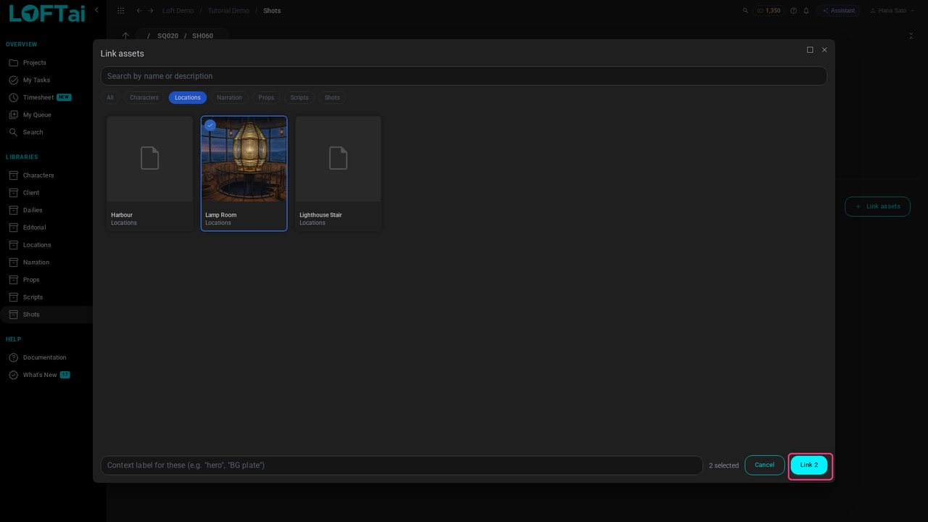The height and width of the screenshot is (522, 928).
Task: Go up one level with the up arrow
Action: (125, 36)
